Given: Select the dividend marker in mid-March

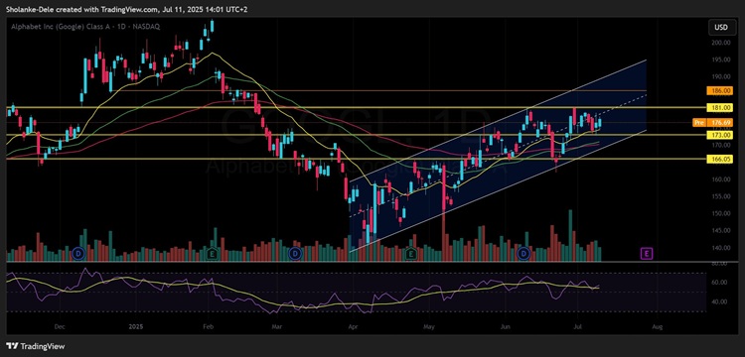Looking at the screenshot, I should pos(295,254).
